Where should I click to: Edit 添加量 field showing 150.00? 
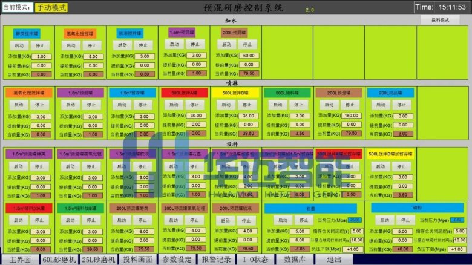[x=350, y=116]
